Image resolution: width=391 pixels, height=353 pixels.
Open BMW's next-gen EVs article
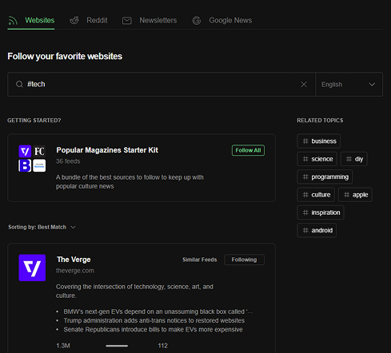pyautogui.click(x=158, y=311)
